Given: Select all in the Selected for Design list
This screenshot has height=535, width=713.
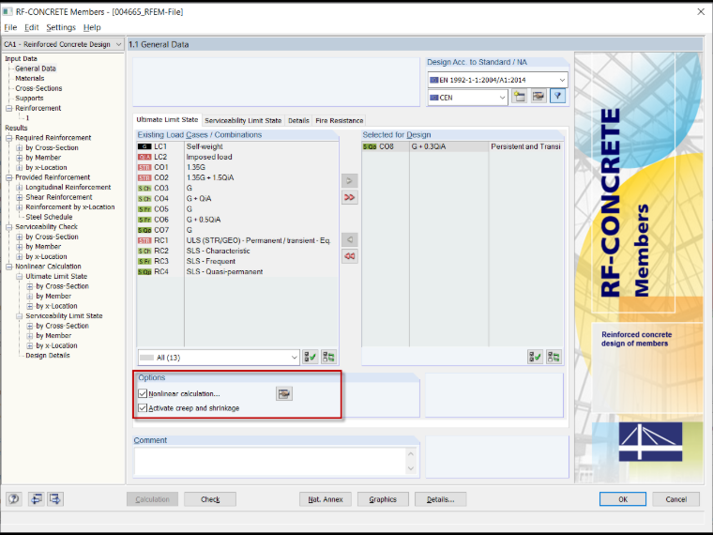Looking at the screenshot, I should click(x=535, y=357).
